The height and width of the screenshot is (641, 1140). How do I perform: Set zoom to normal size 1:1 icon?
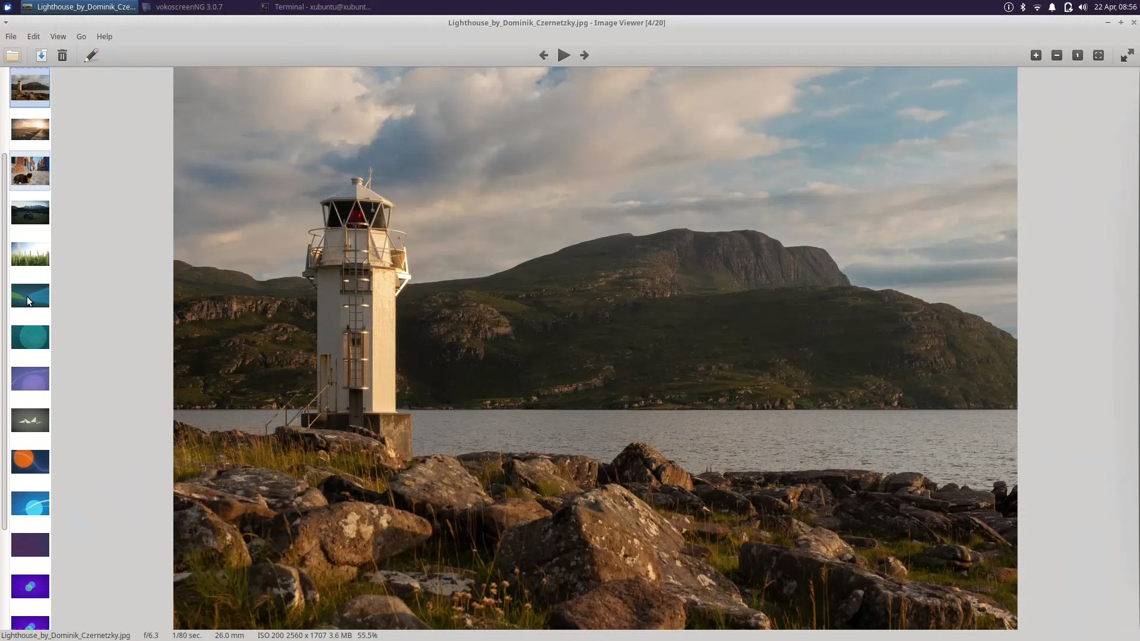(x=1078, y=55)
